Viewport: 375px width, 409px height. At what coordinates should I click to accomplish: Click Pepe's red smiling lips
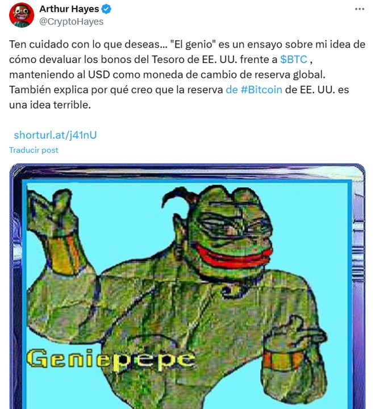click(232, 257)
